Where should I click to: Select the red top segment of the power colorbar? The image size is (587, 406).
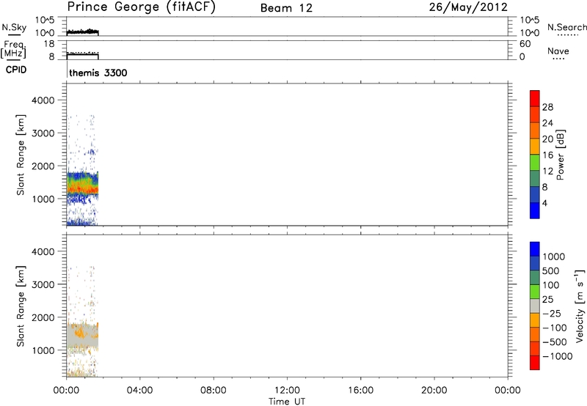[x=535, y=98]
